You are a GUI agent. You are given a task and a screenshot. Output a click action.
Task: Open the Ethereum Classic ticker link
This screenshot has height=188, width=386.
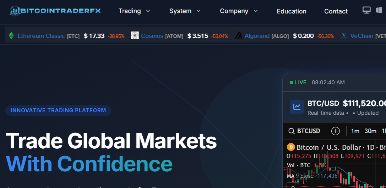[x=41, y=36]
